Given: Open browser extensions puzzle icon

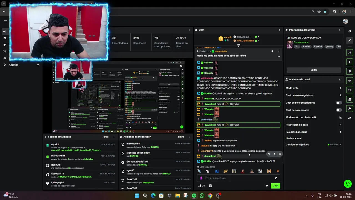Looking at the screenshot, I should coord(334,12).
